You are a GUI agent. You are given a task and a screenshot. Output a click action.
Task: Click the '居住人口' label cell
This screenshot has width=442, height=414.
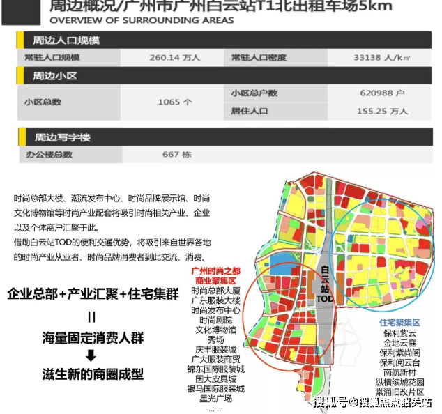pyautogui.click(x=275, y=112)
